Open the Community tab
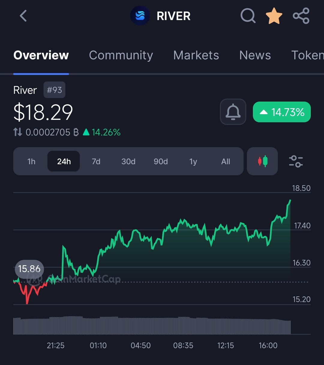Image resolution: width=324 pixels, height=365 pixels. point(121,55)
